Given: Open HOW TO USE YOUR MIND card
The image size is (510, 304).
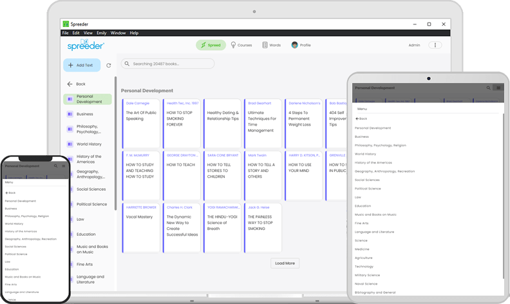Looking at the screenshot, I should click(304, 176).
